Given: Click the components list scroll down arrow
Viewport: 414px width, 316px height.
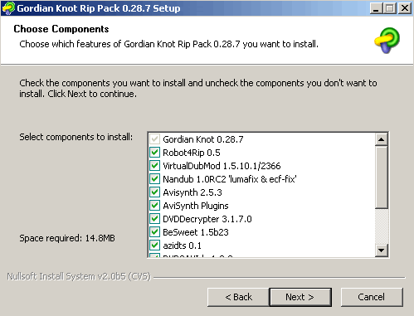Looking at the screenshot, I should 382,250.
